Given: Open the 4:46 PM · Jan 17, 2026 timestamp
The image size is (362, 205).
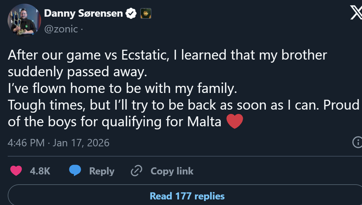Looking at the screenshot, I should pos(59,143).
